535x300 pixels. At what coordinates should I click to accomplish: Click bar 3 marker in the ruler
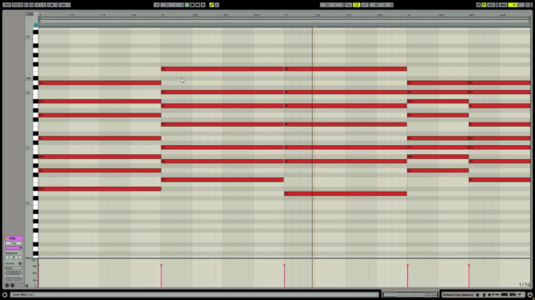(286, 15)
